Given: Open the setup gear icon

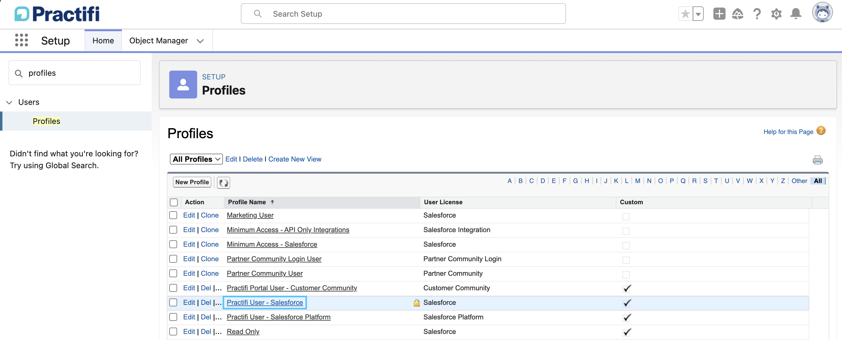Looking at the screenshot, I should [x=776, y=14].
